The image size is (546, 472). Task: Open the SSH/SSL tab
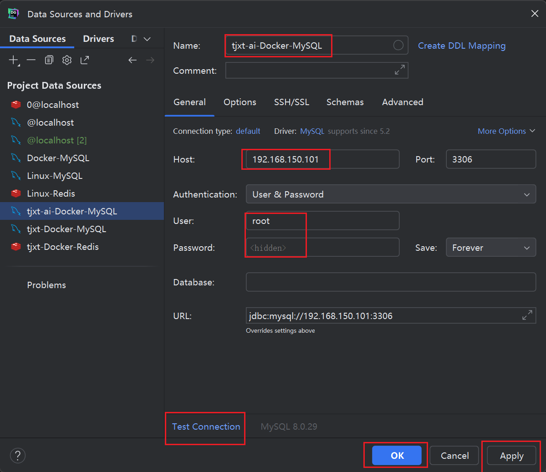(291, 102)
